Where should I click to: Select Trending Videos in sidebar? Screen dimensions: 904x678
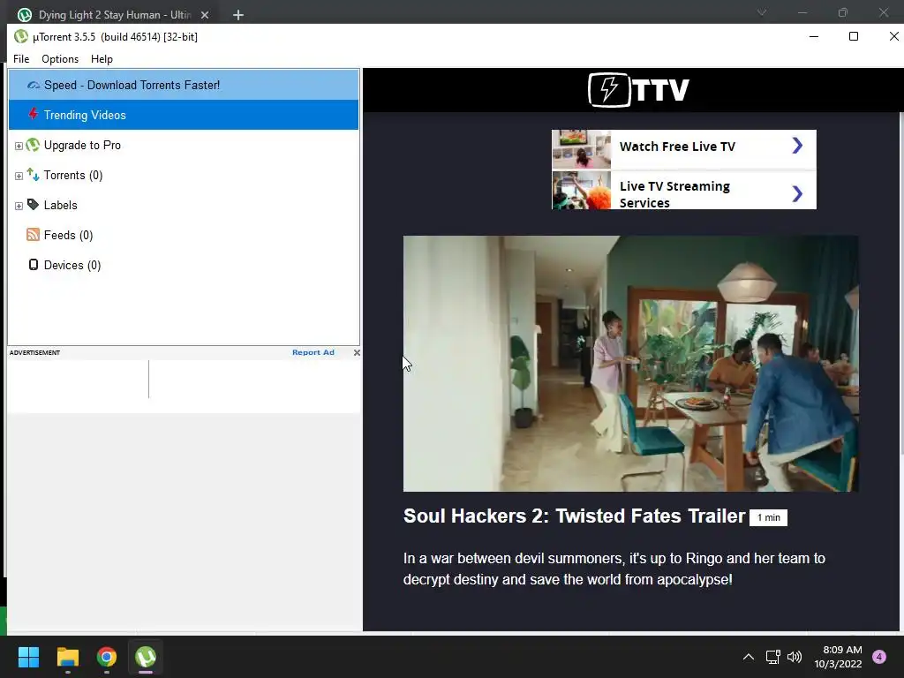[x=184, y=115]
